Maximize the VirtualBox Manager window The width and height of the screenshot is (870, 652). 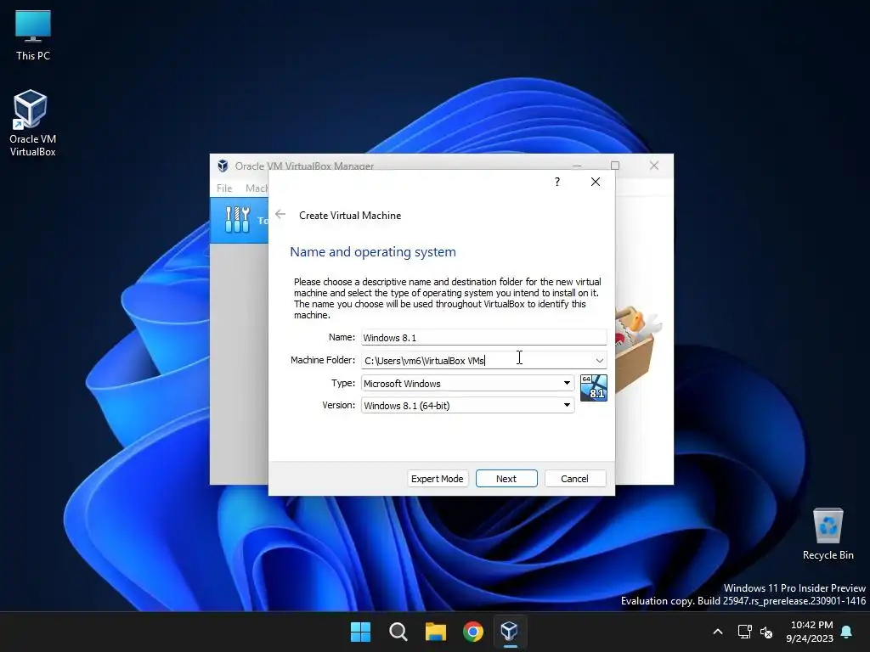pyautogui.click(x=615, y=166)
